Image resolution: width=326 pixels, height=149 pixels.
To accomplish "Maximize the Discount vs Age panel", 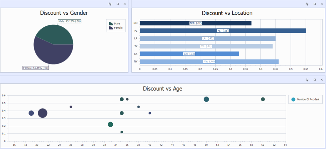I will (x=315, y=80).
